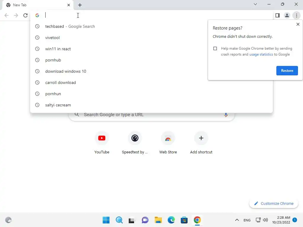Screen dimensions: 303x227
Task: Open the volume speaker tray icon
Action: 265,220
